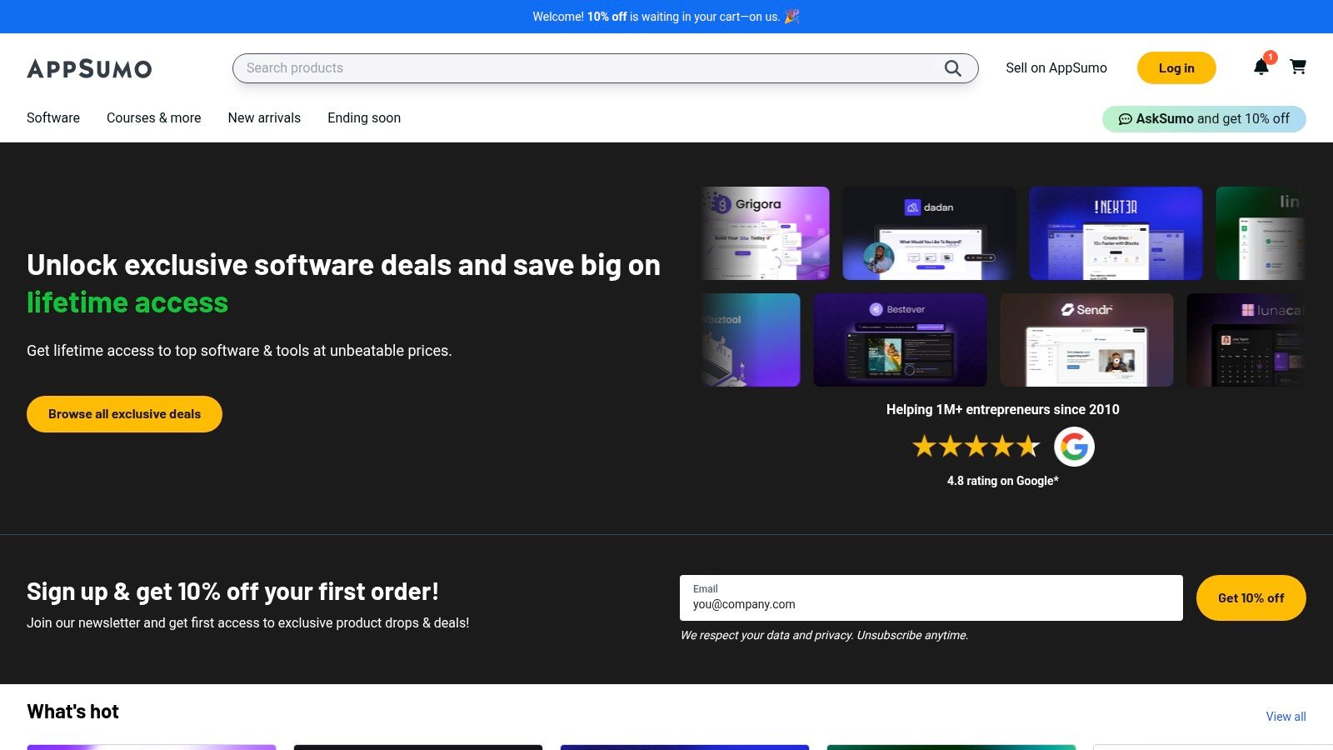Click the welcome 10% off banner

(x=666, y=17)
